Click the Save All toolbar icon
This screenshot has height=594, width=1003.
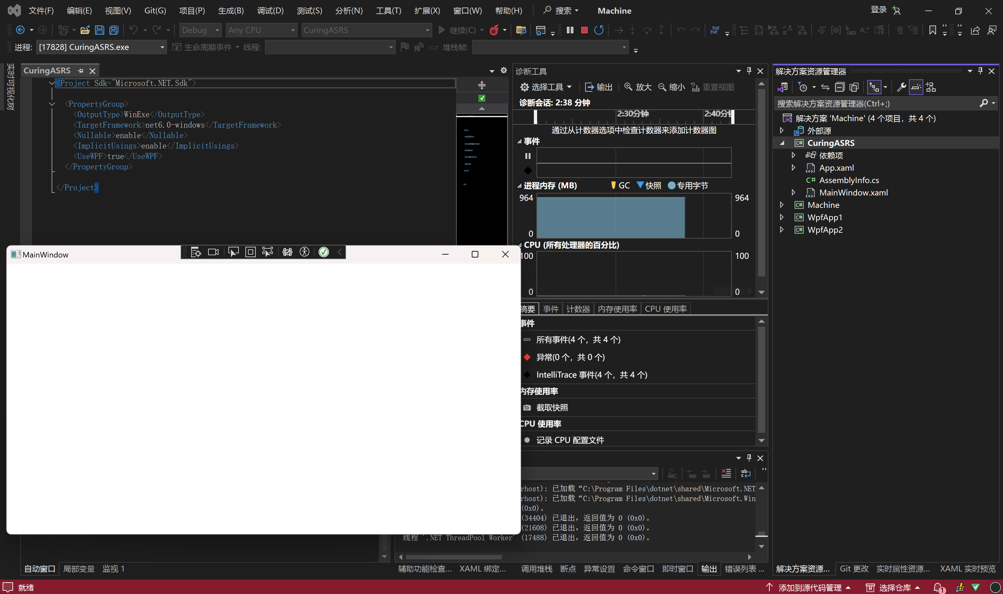pos(114,30)
